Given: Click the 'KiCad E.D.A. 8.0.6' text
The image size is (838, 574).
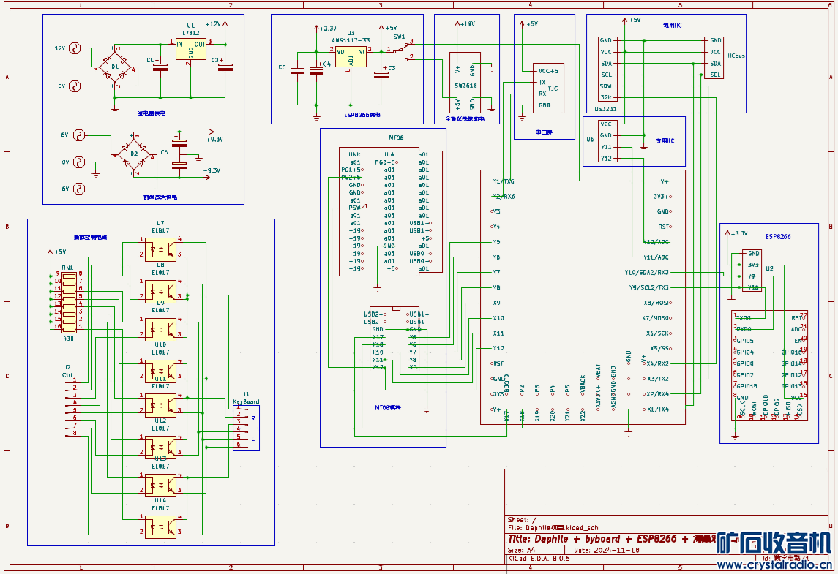Looking at the screenshot, I should point(539,559).
